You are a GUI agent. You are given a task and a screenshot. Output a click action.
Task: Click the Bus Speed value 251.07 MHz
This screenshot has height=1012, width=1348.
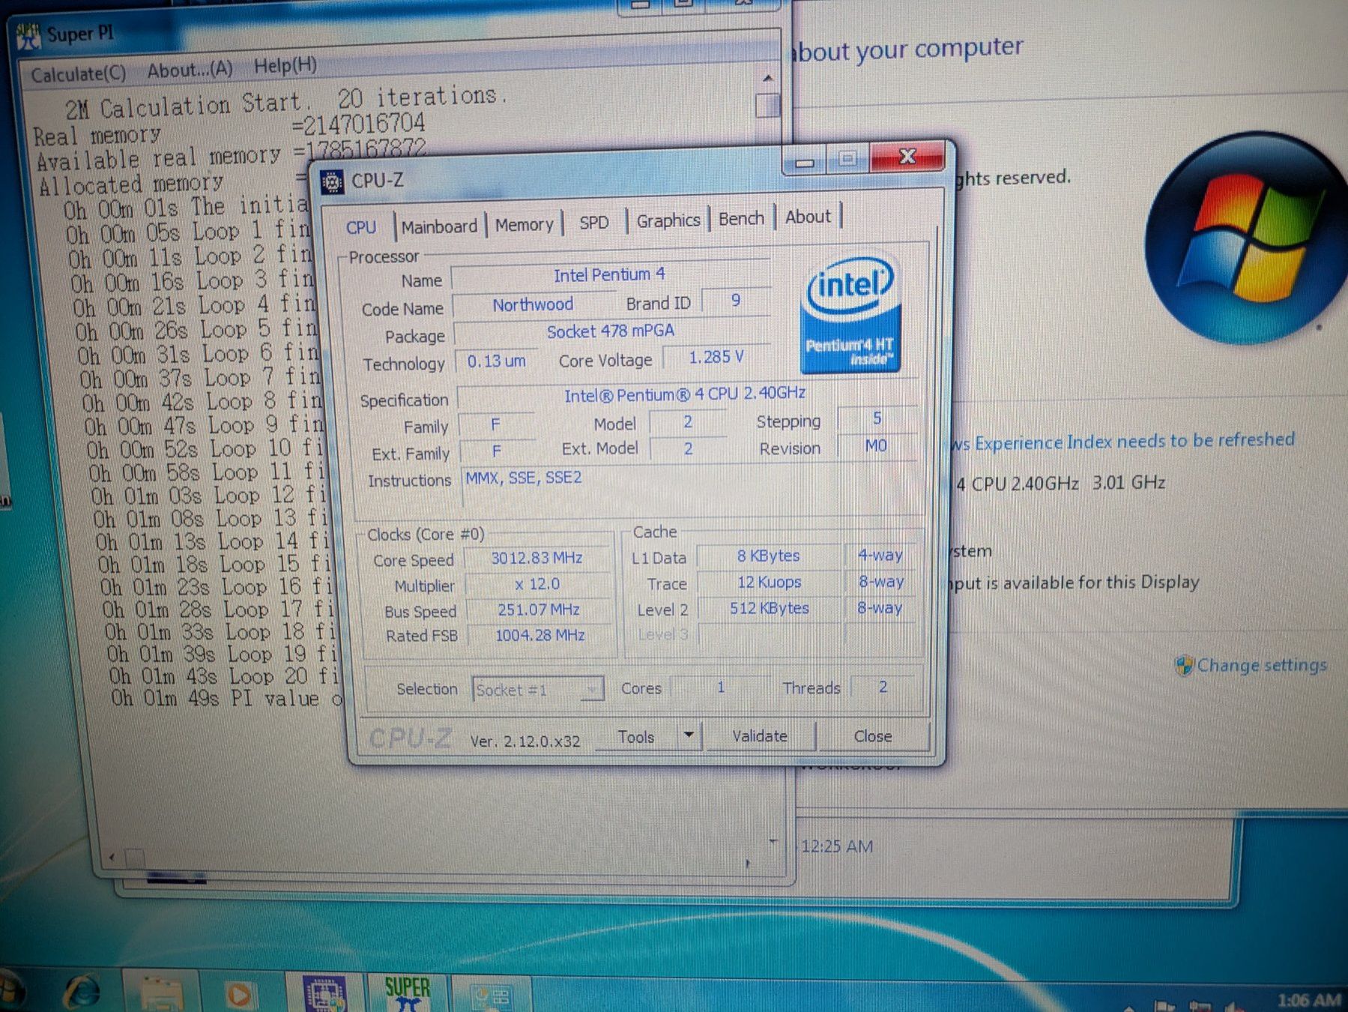(538, 609)
